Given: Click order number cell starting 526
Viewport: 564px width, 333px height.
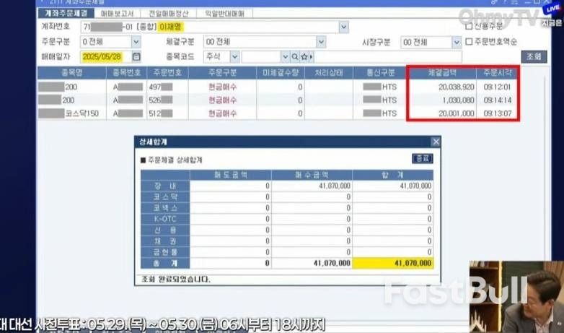Looking at the screenshot, I should (x=167, y=100).
